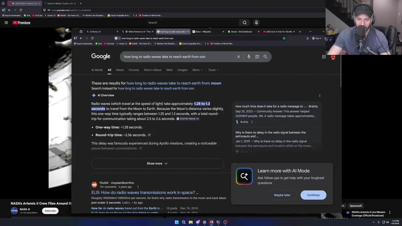Select the Spacecraft filter chip

click(x=356, y=206)
